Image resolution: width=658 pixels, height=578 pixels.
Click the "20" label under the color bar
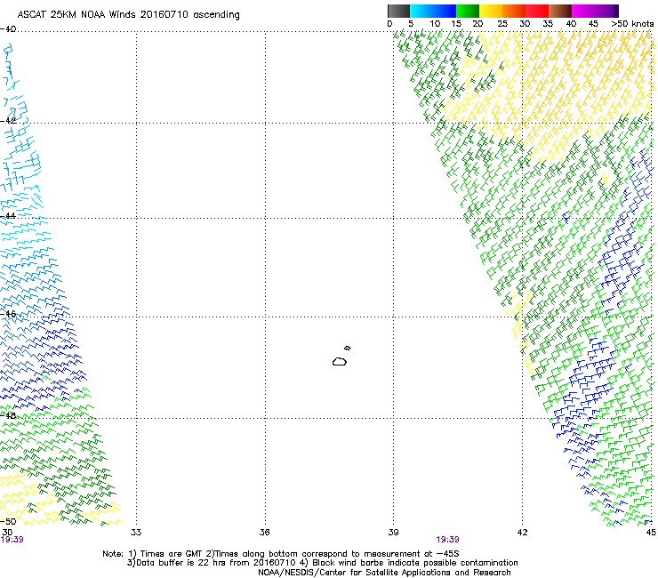point(477,24)
